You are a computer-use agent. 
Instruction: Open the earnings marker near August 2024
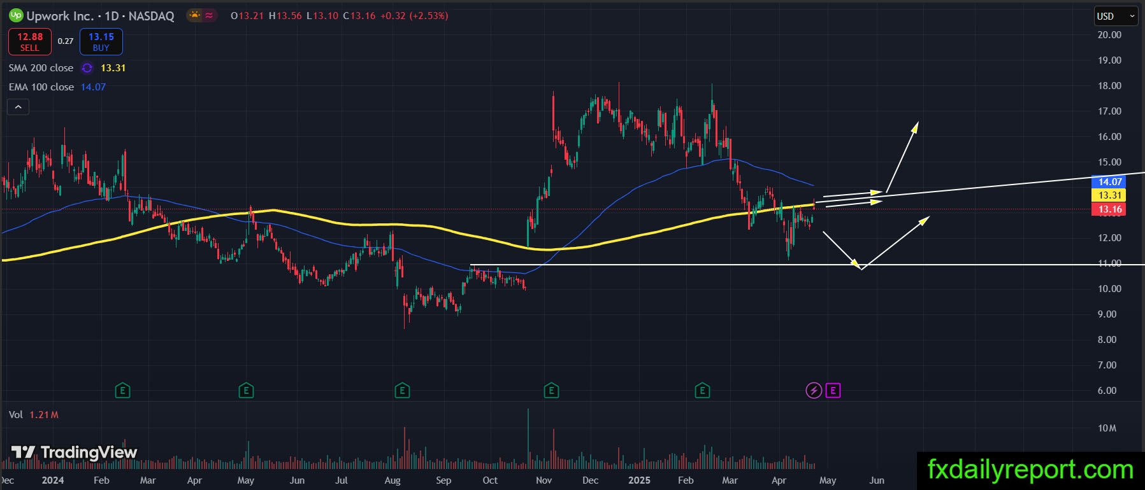[x=401, y=390]
